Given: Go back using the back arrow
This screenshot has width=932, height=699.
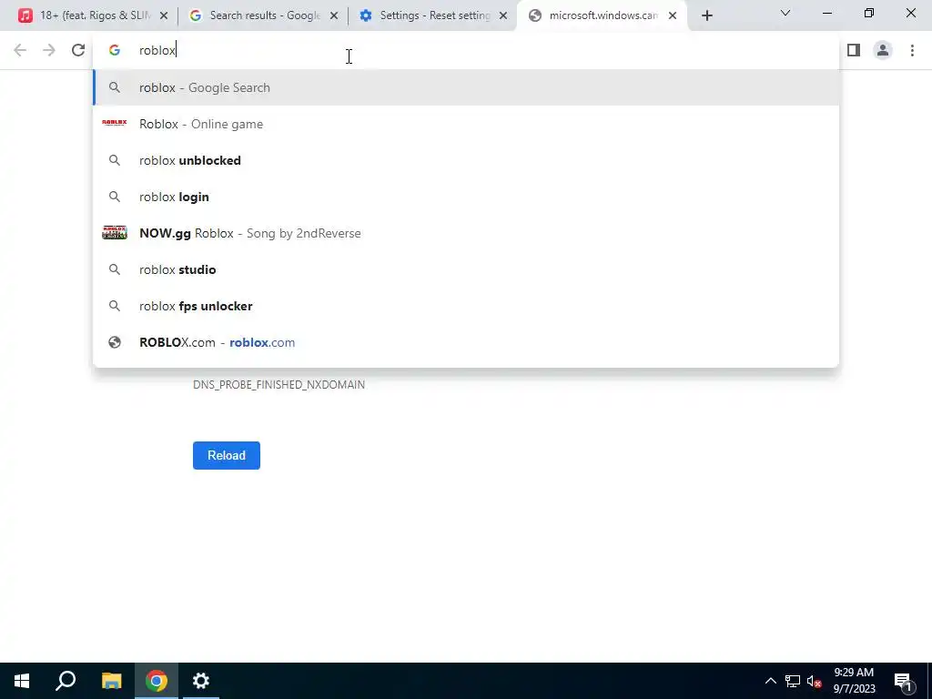Looking at the screenshot, I should tap(20, 50).
